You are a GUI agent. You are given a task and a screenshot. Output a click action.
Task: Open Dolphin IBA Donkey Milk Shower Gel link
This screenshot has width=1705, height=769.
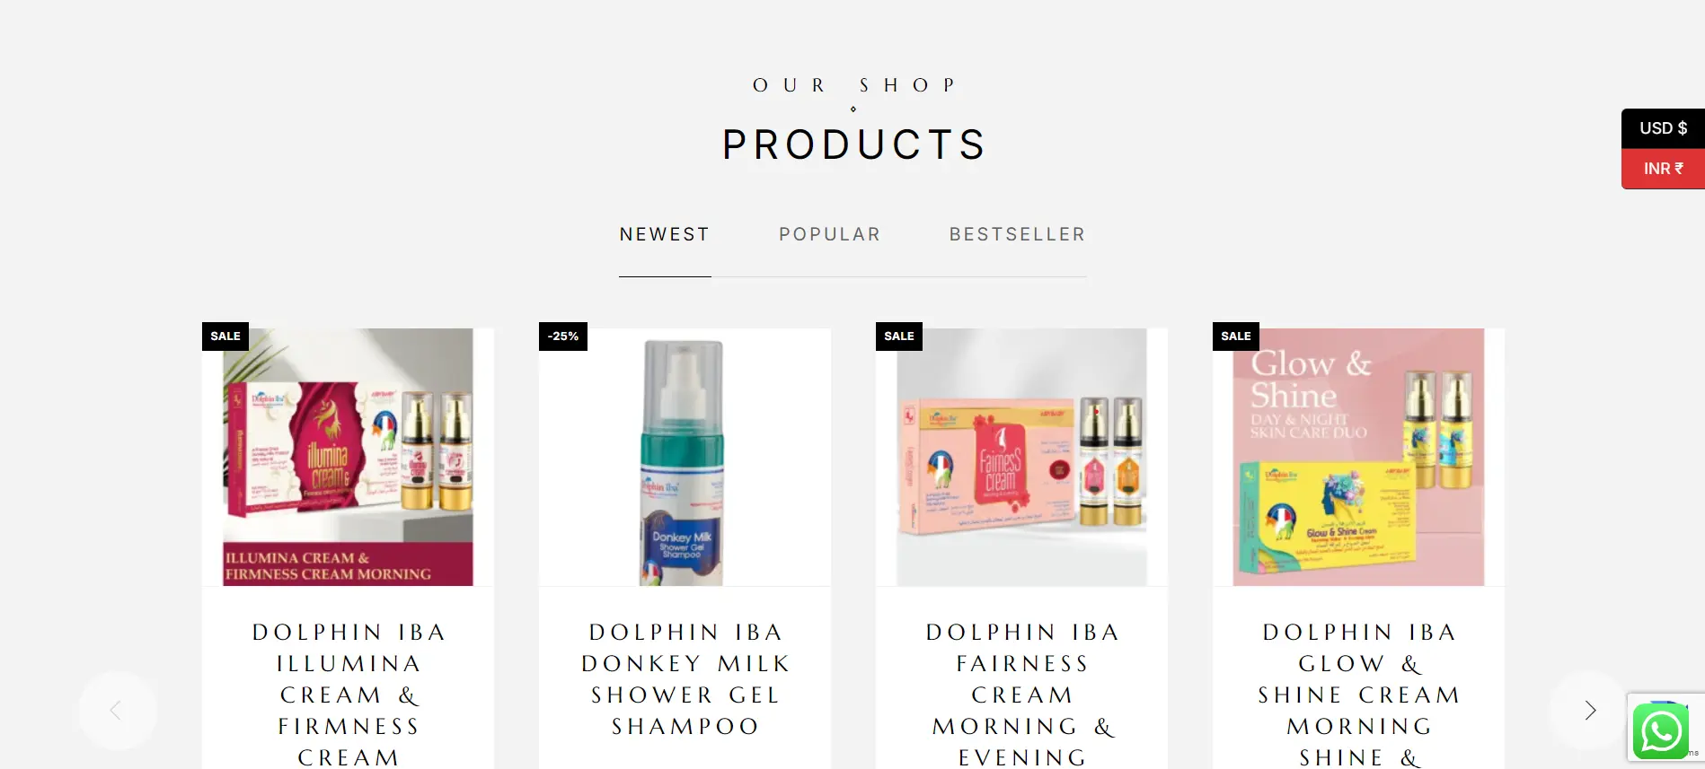pyautogui.click(x=685, y=679)
